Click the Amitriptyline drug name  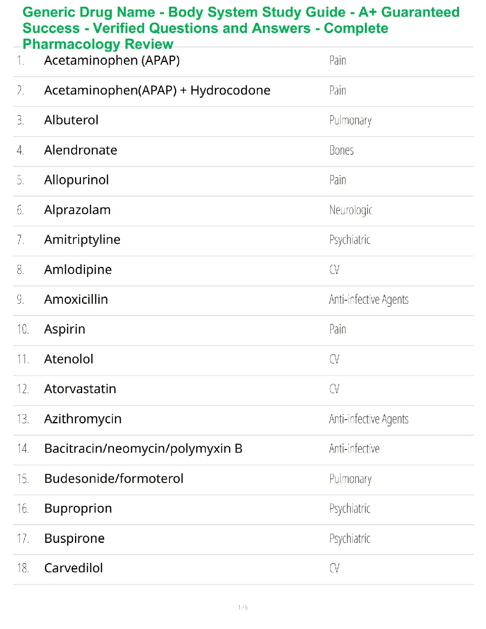coord(82,239)
